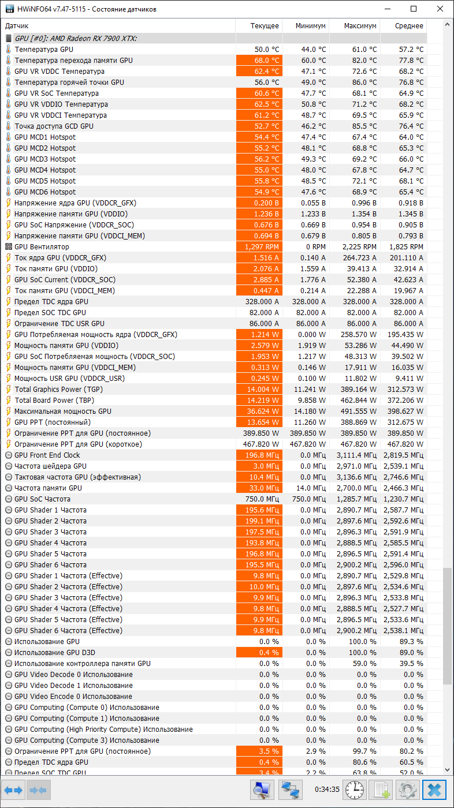The width and height of the screenshot is (454, 808).
Task: Click icon beside GPU Video Decode 0 Использование
Action: point(9,675)
